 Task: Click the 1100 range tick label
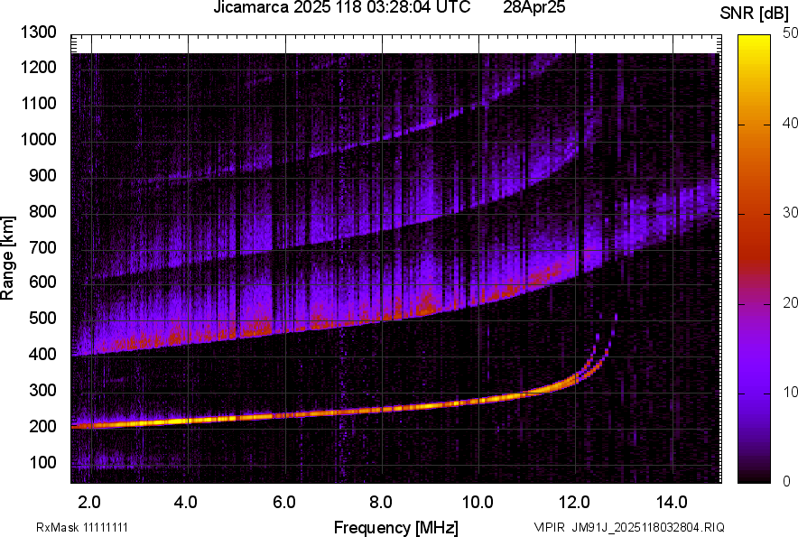[38, 103]
